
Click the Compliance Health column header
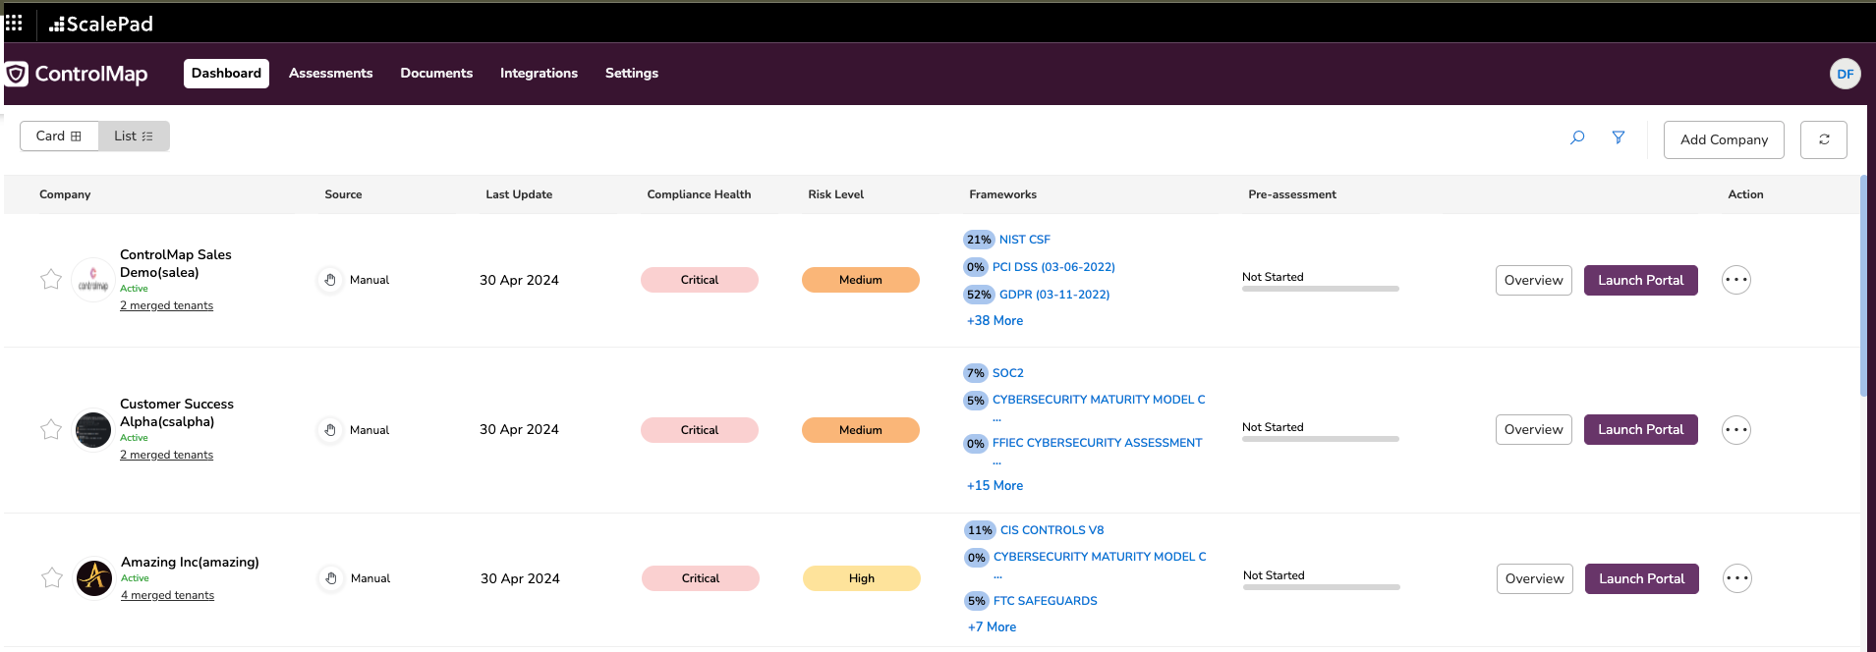click(x=699, y=194)
